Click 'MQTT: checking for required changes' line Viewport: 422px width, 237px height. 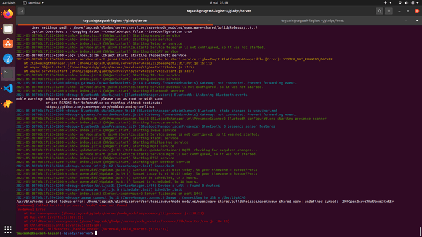pyautogui.click(x=136, y=150)
